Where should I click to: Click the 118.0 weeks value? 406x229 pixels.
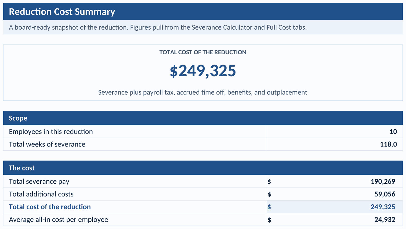[x=388, y=144]
